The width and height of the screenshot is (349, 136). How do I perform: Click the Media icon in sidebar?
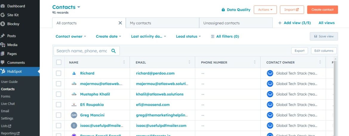click(x=3, y=45)
